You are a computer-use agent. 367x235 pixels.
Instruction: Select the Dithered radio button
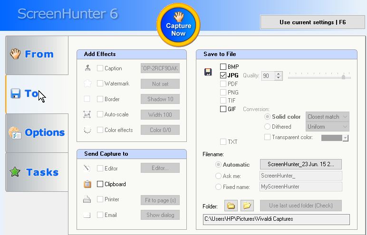(x=267, y=126)
